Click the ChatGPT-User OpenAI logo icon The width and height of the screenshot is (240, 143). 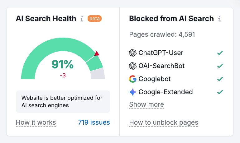[x=133, y=53]
